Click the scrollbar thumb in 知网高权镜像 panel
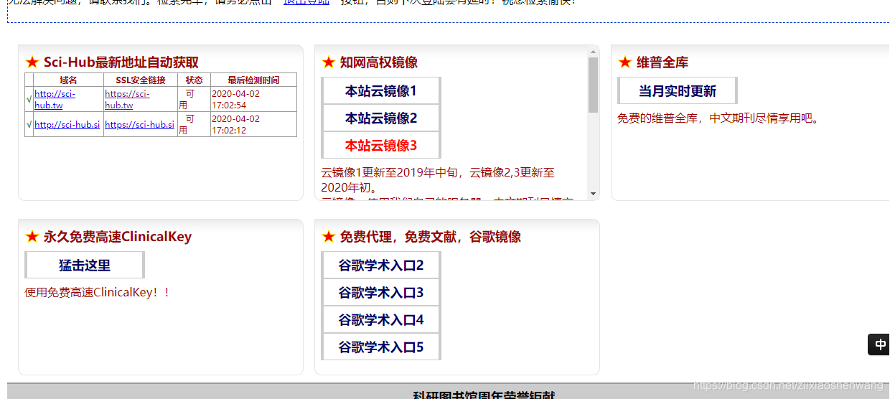The height and width of the screenshot is (399, 890). point(593,85)
